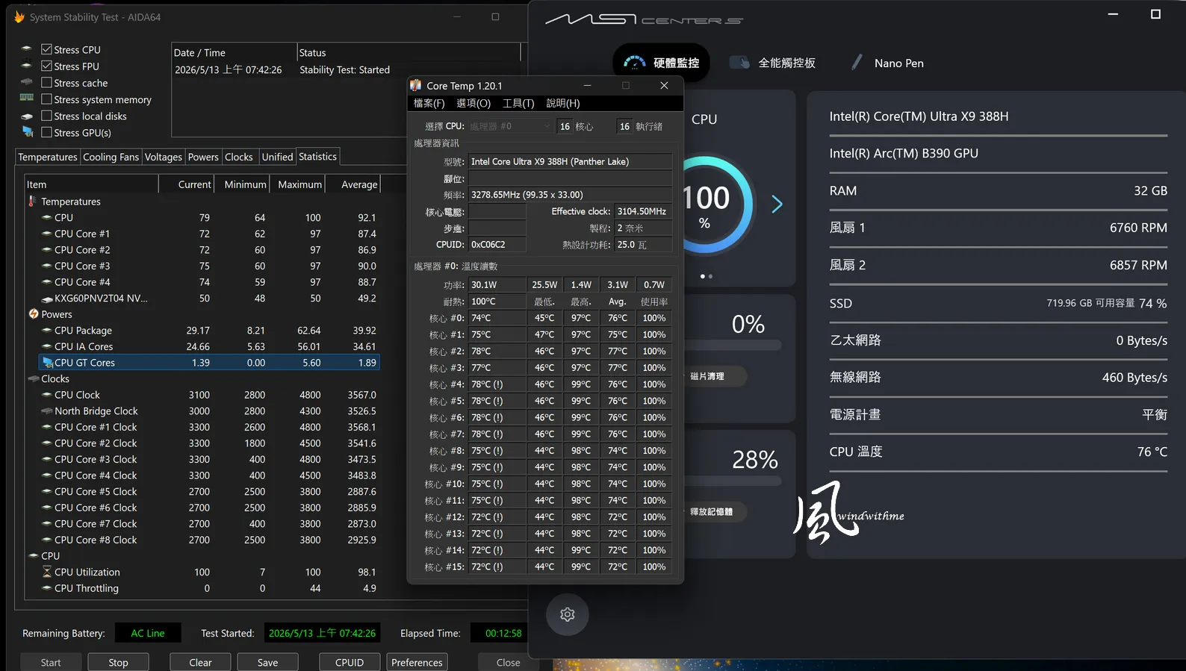The height and width of the screenshot is (671, 1186).
Task: Click Core Temp title bar icon
Action: 416,85
